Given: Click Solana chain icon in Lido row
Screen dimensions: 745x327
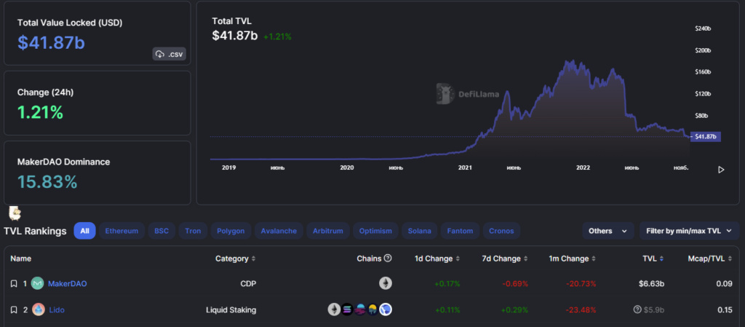Looking at the screenshot, I should click(347, 310).
